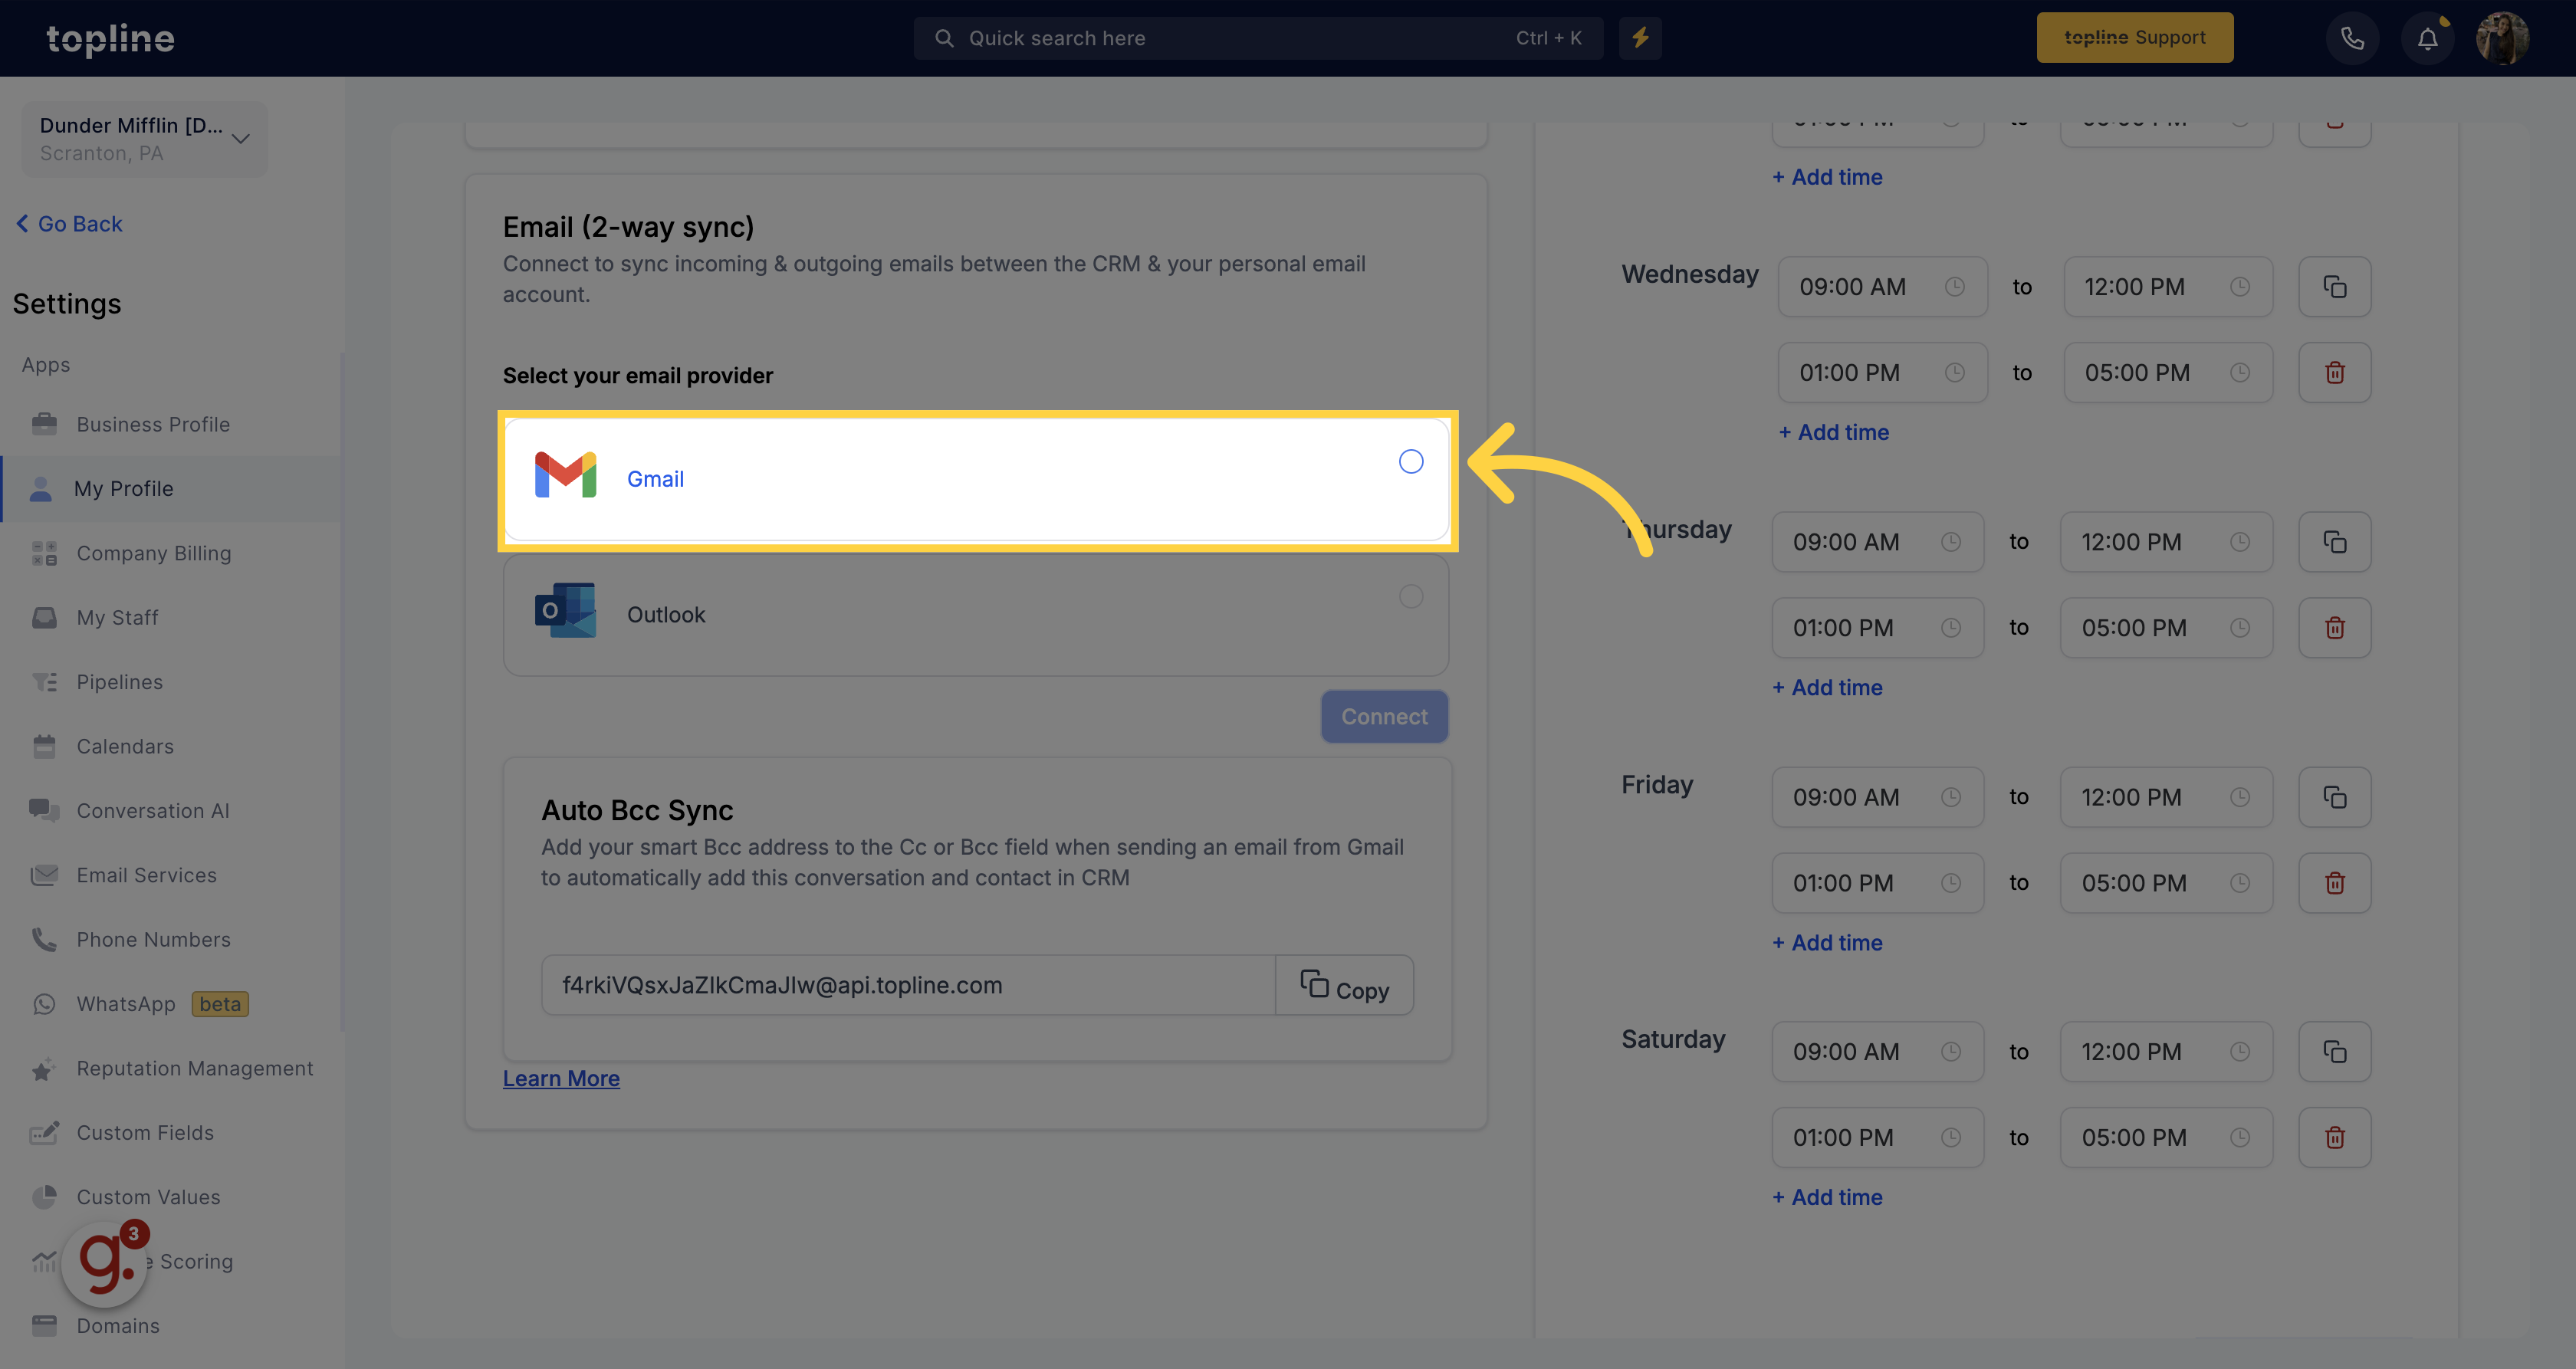Select Gmail as email provider
The width and height of the screenshot is (2576, 1369).
[x=1411, y=461]
